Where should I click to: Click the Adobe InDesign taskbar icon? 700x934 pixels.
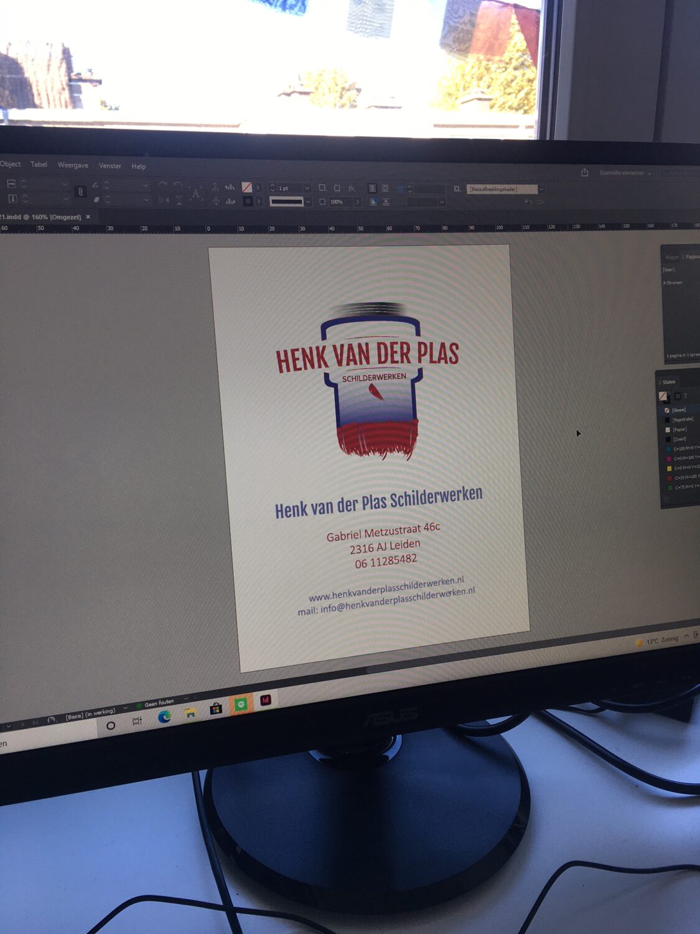tap(265, 700)
